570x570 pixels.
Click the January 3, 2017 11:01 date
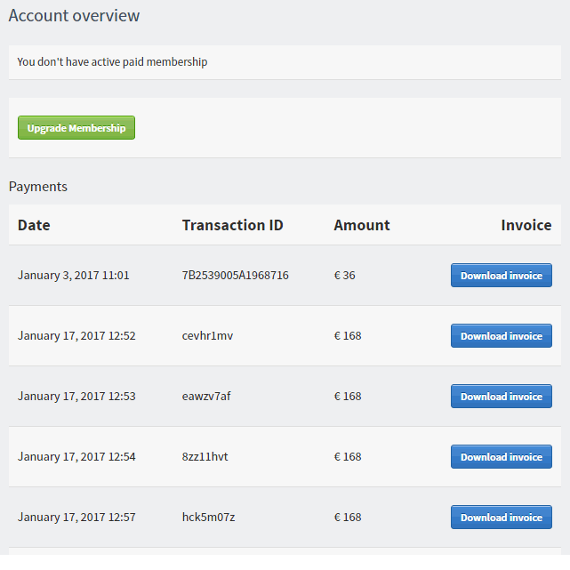pyautogui.click(x=74, y=275)
